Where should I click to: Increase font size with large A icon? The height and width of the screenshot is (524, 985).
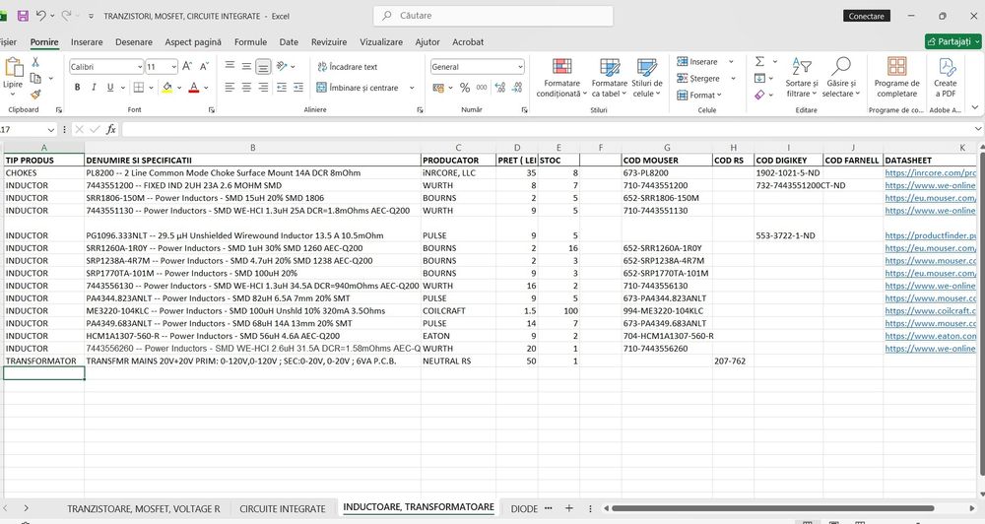(186, 67)
